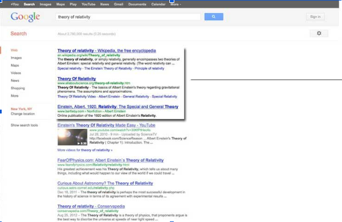Open the FearOfPhysics.com result
342x222 pixels.
point(110,160)
